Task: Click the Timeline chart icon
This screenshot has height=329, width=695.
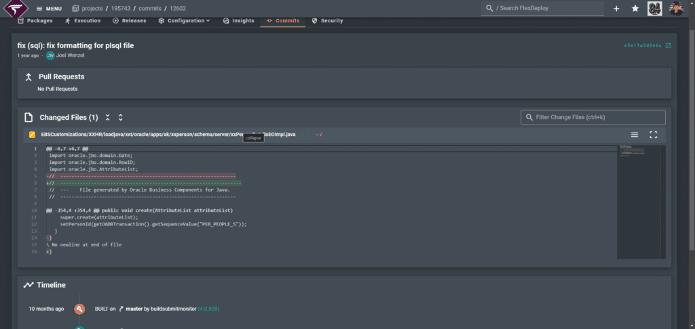Action: 29,285
